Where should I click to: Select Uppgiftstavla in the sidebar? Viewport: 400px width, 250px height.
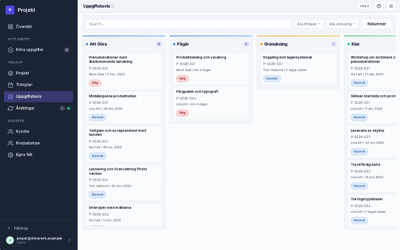pyautogui.click(x=39, y=96)
